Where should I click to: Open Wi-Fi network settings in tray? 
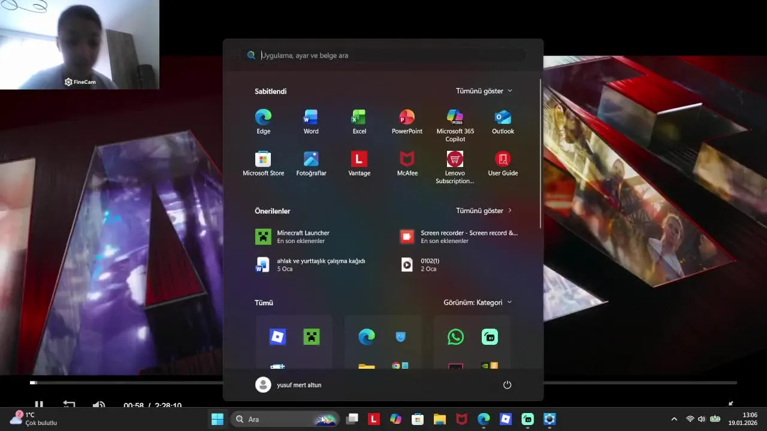690,419
